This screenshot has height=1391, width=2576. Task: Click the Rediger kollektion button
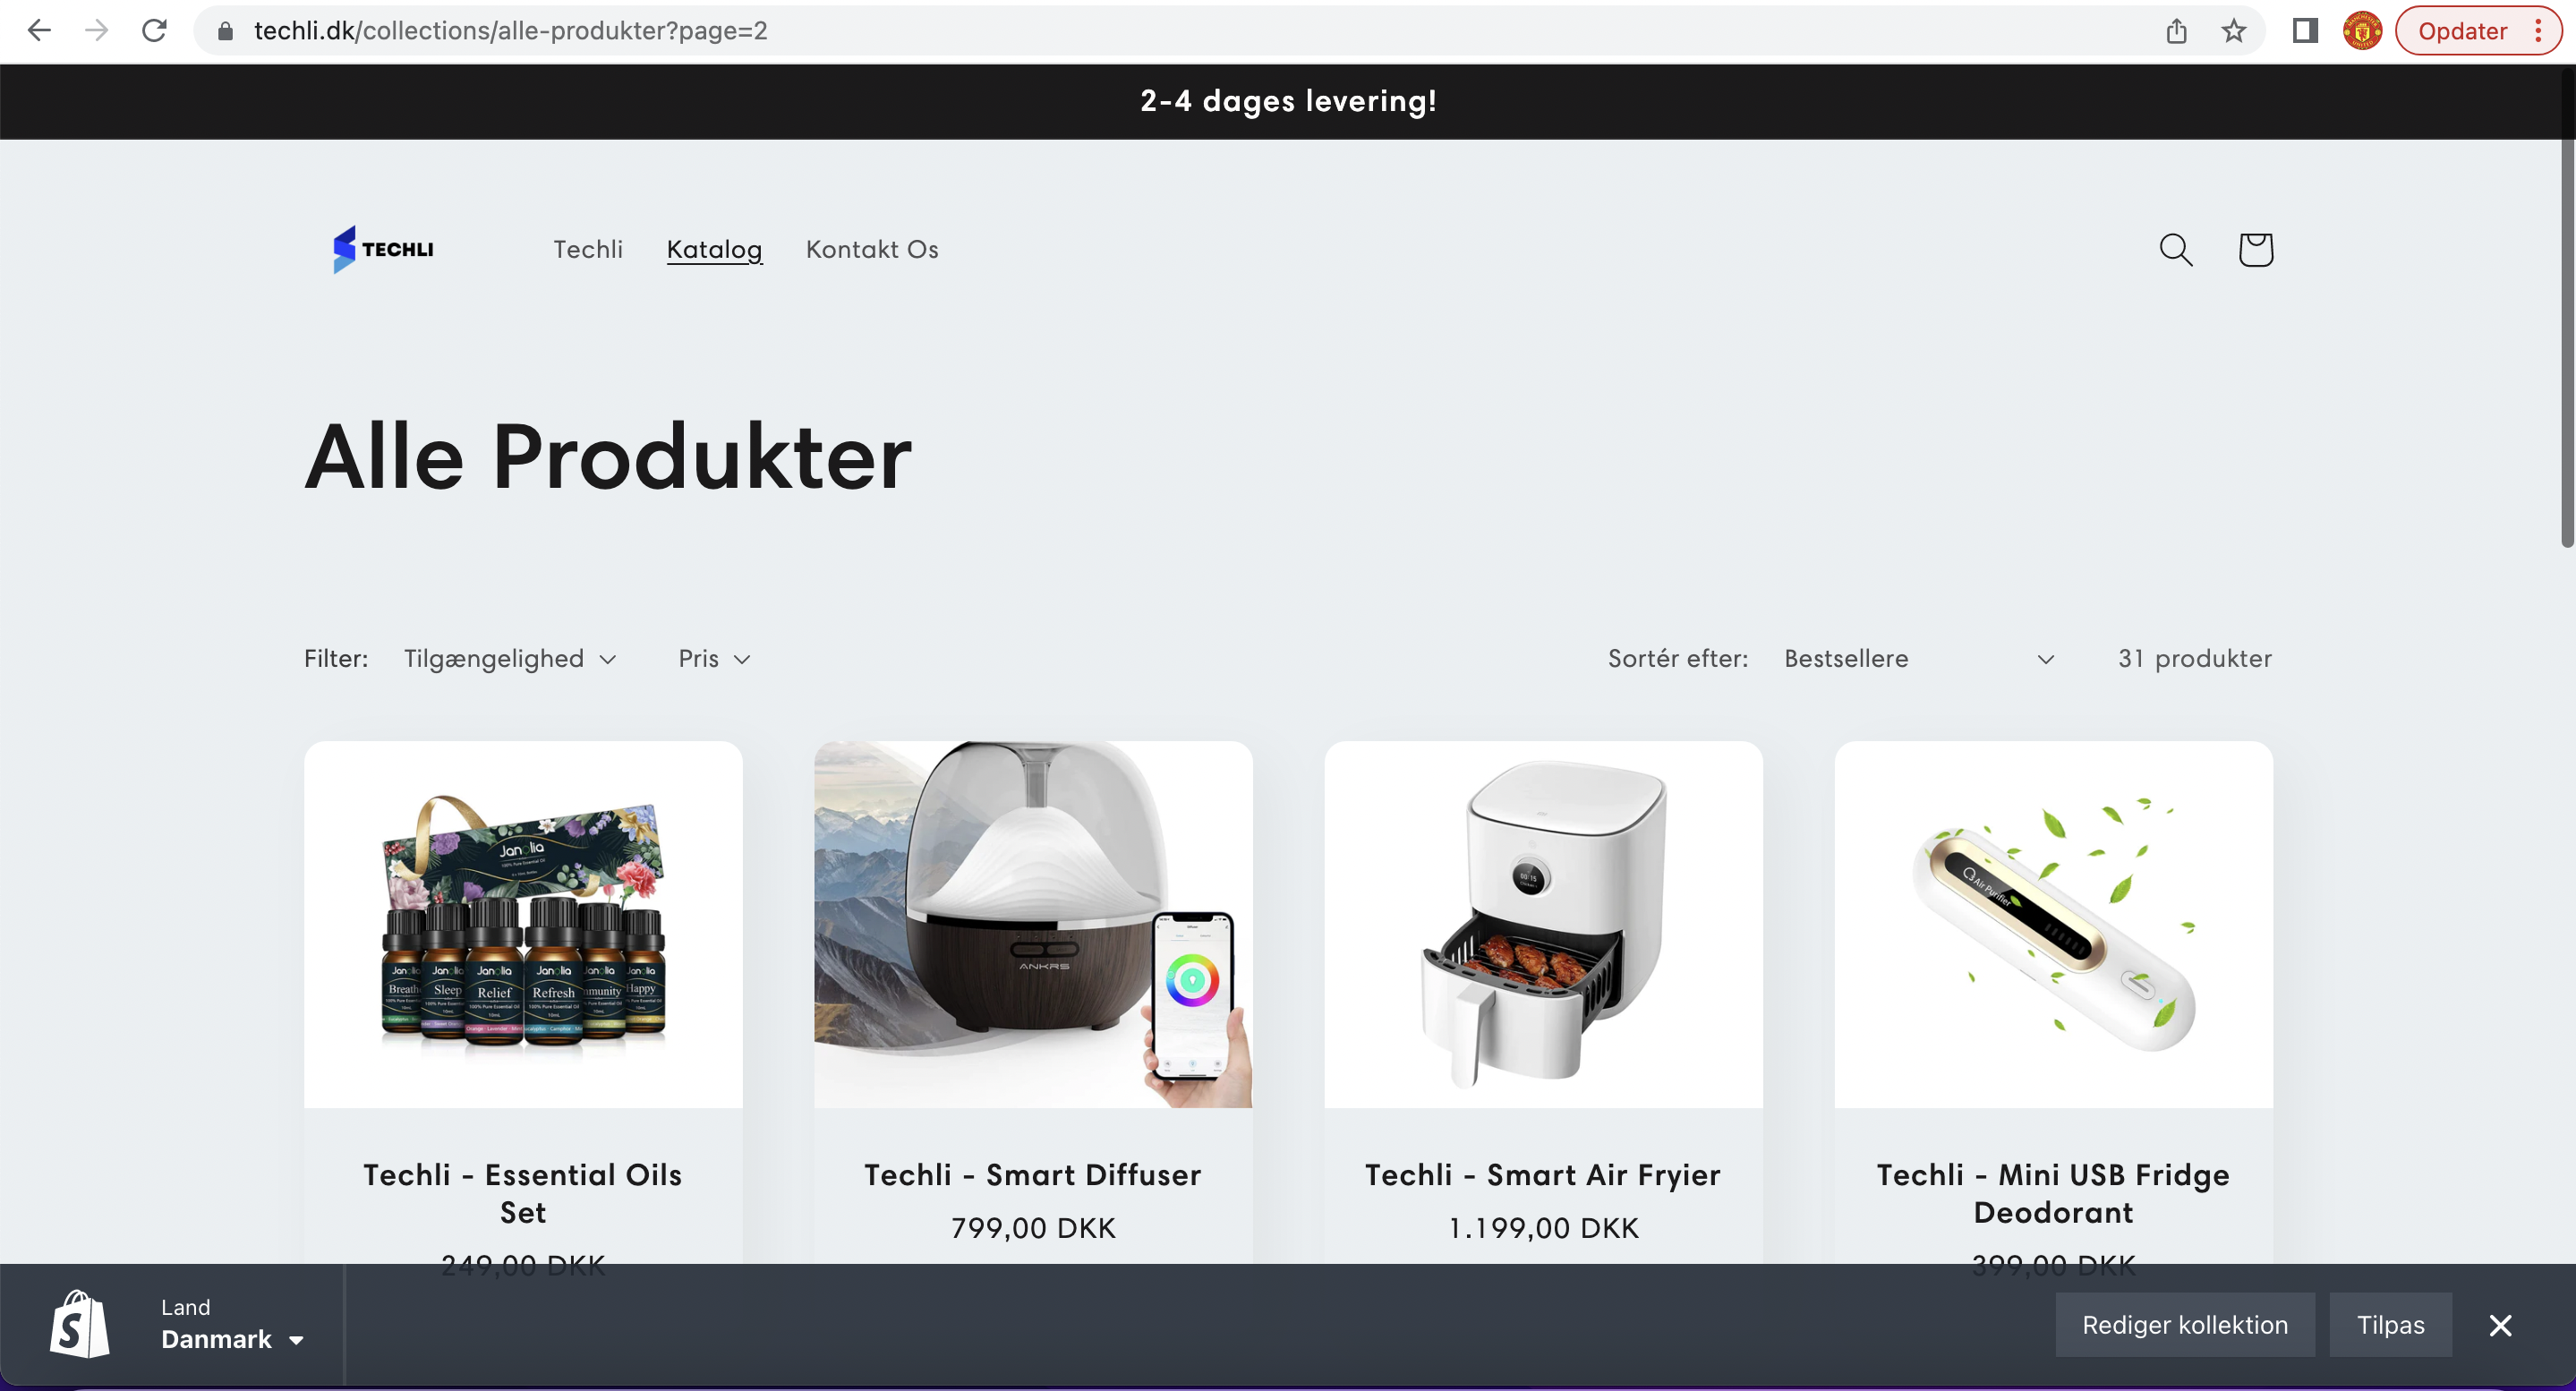pos(2185,1324)
